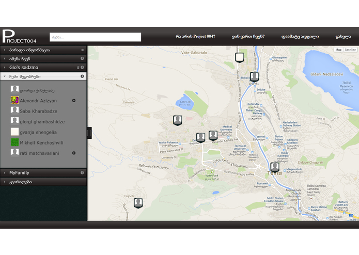Select friend name 'Saba Kharabadze'
This screenshot has width=359, height=255.
pyautogui.click(x=38, y=111)
